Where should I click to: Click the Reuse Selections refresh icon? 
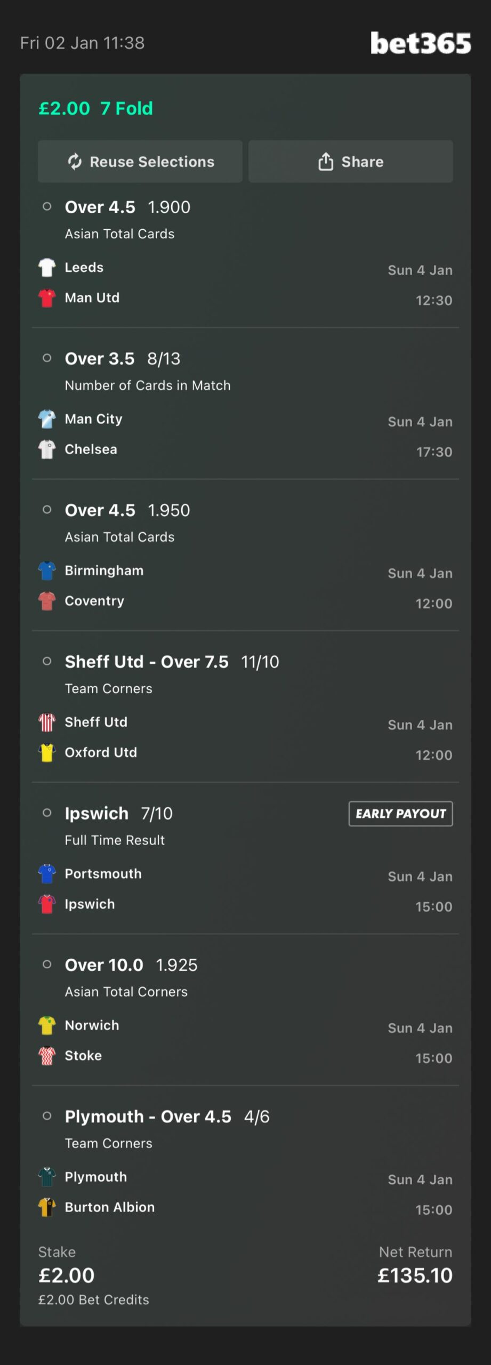click(75, 162)
